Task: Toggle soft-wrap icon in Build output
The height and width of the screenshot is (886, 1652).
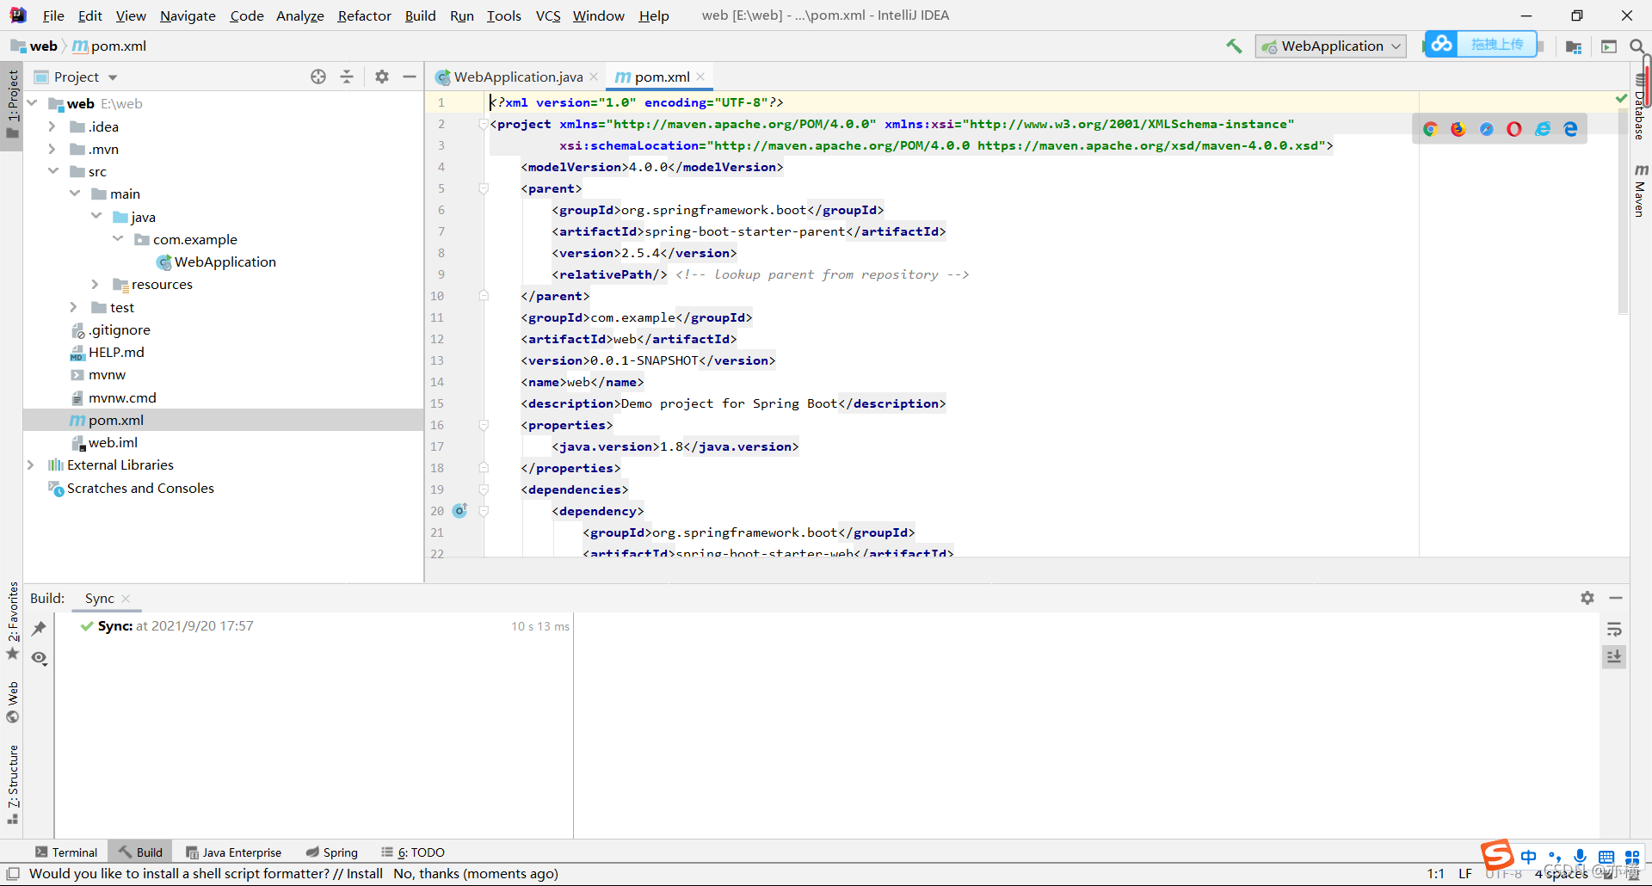Action: [x=1614, y=630]
